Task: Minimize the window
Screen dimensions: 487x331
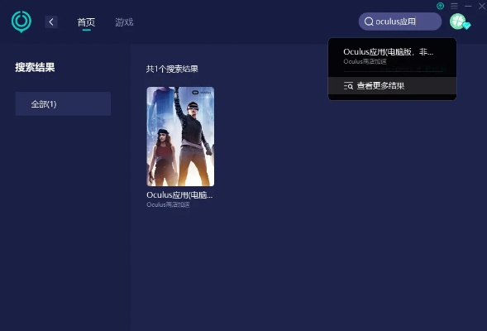Action: tap(468, 6)
